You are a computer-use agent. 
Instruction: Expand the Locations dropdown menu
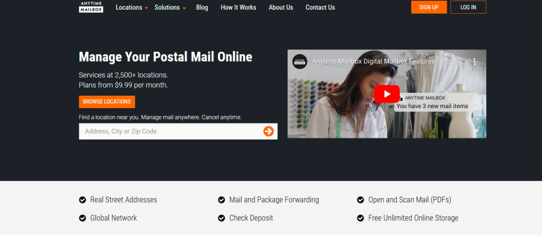point(132,7)
